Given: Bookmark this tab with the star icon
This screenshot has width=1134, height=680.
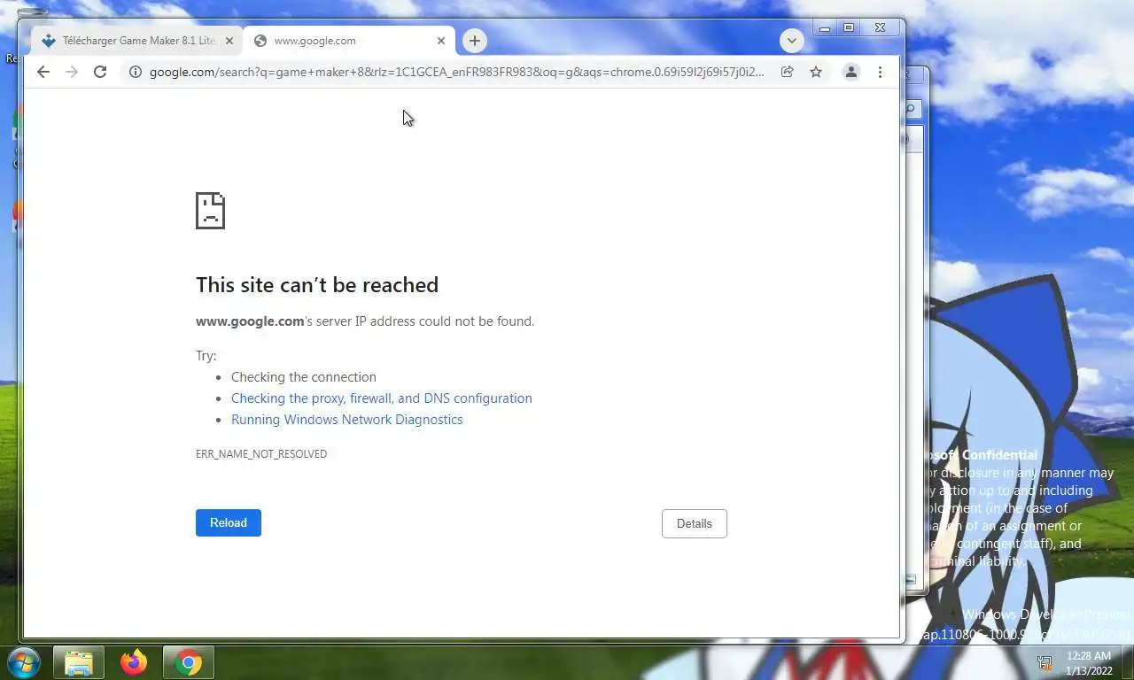Looking at the screenshot, I should coord(816,72).
